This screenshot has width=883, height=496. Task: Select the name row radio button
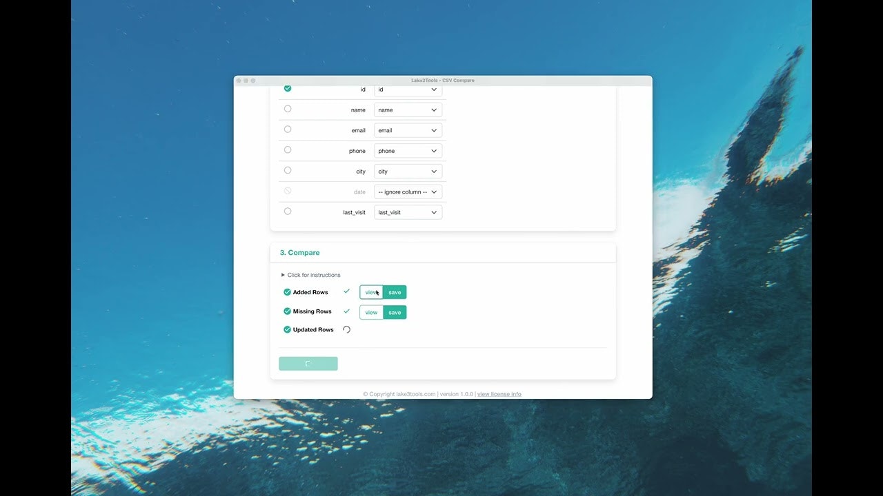point(288,109)
